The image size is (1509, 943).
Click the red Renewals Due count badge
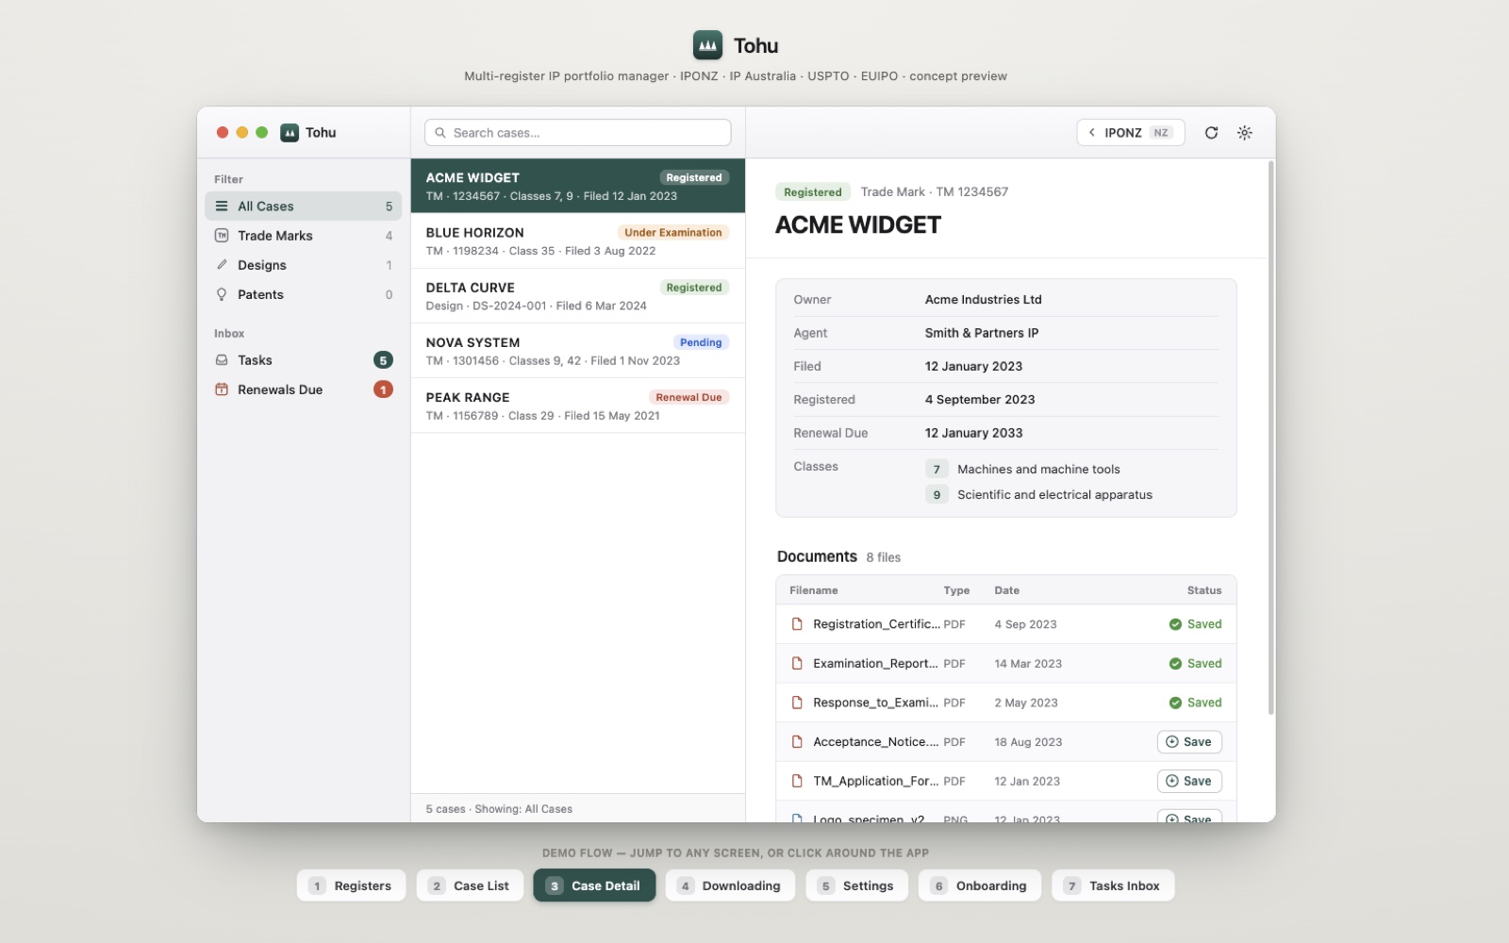(383, 389)
